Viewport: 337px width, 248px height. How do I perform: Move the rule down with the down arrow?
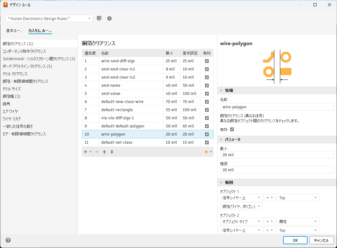pos(112,152)
